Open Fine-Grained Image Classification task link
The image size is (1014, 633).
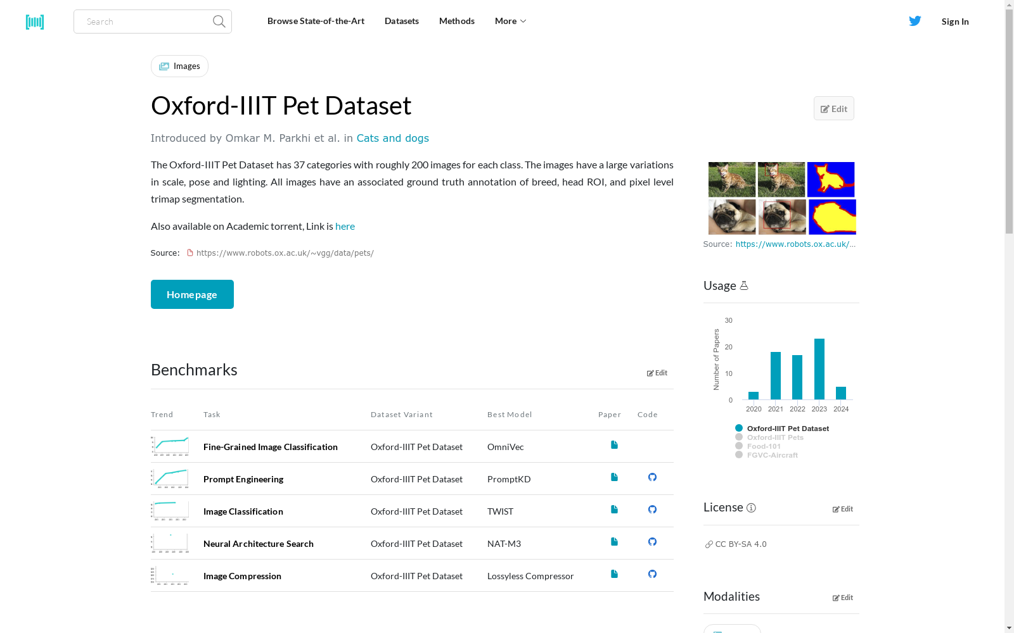pyautogui.click(x=271, y=447)
